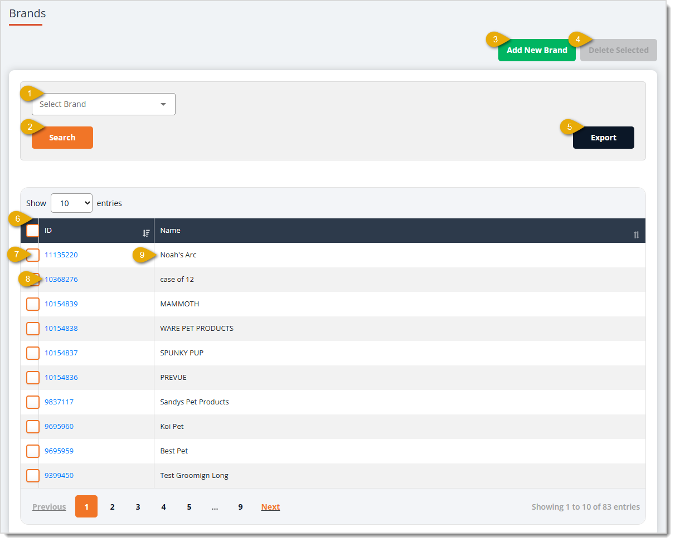Screen dimensions: 675x542
Task: Tick checkbox for MAMMOTH row
Action: click(x=33, y=304)
